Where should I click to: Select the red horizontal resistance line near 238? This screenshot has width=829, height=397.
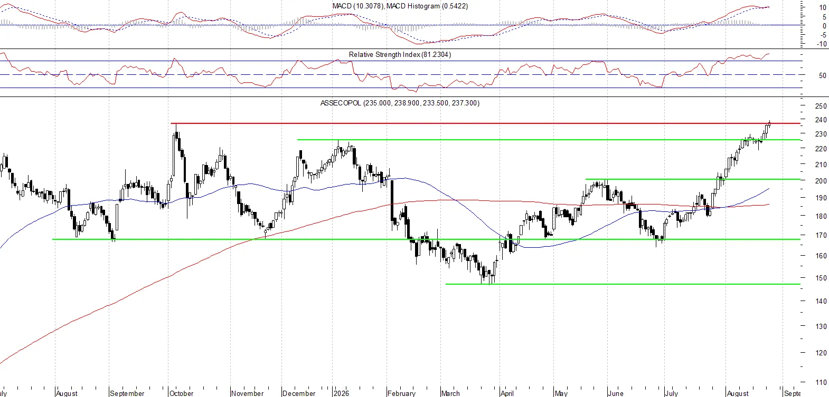[x=485, y=123]
